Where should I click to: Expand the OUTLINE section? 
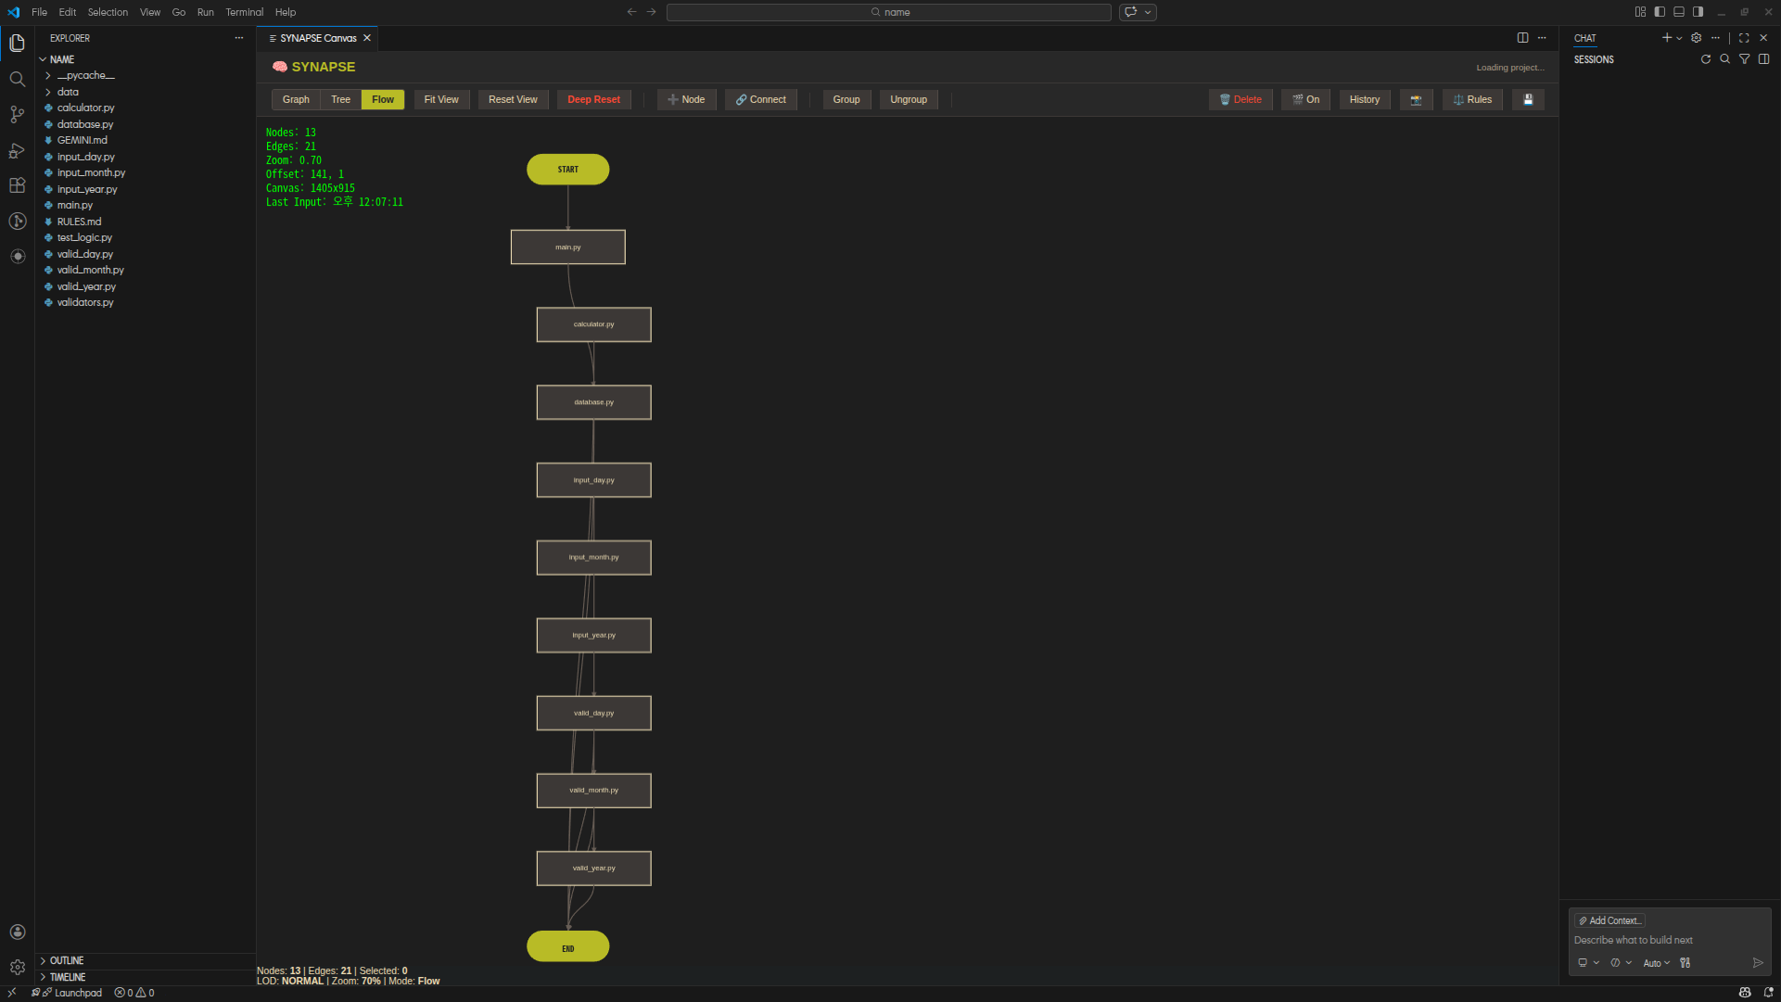pyautogui.click(x=66, y=960)
